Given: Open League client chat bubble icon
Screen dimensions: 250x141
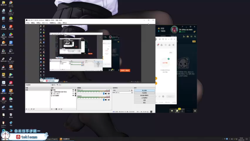Looking at the screenshot, I should click(172, 111).
